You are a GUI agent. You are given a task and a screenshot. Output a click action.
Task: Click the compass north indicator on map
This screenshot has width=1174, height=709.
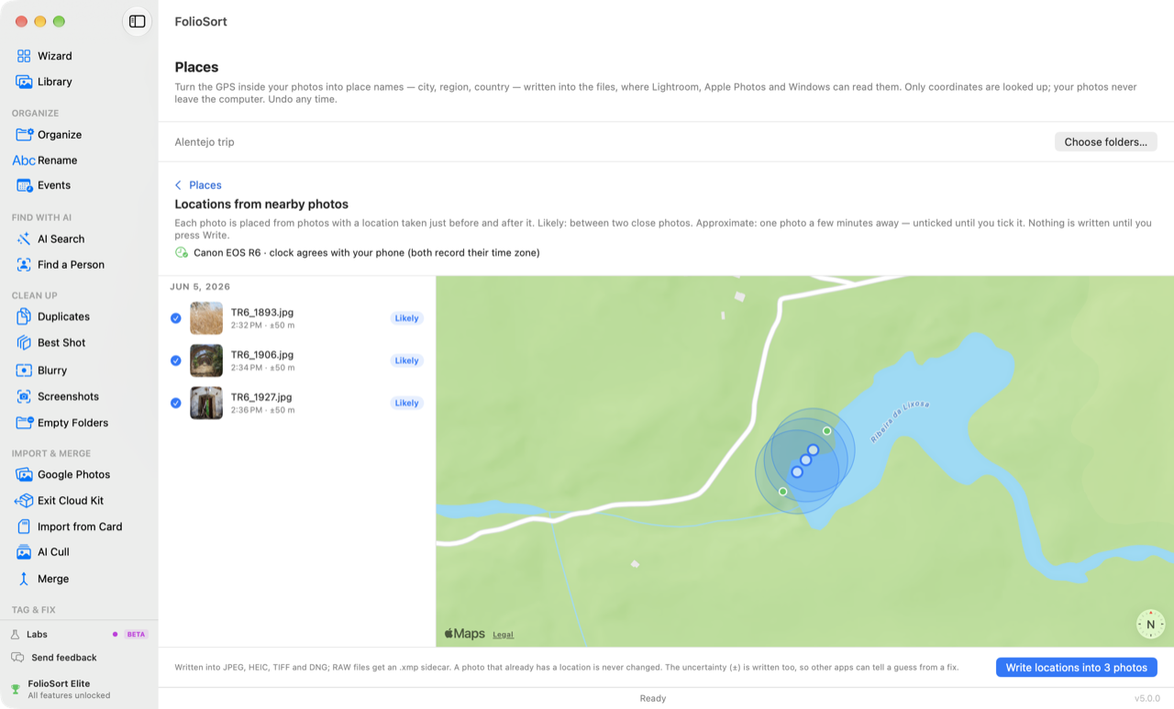click(x=1150, y=625)
